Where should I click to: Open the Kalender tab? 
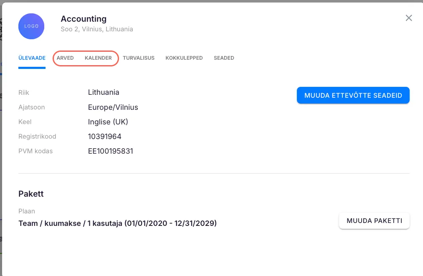point(98,58)
